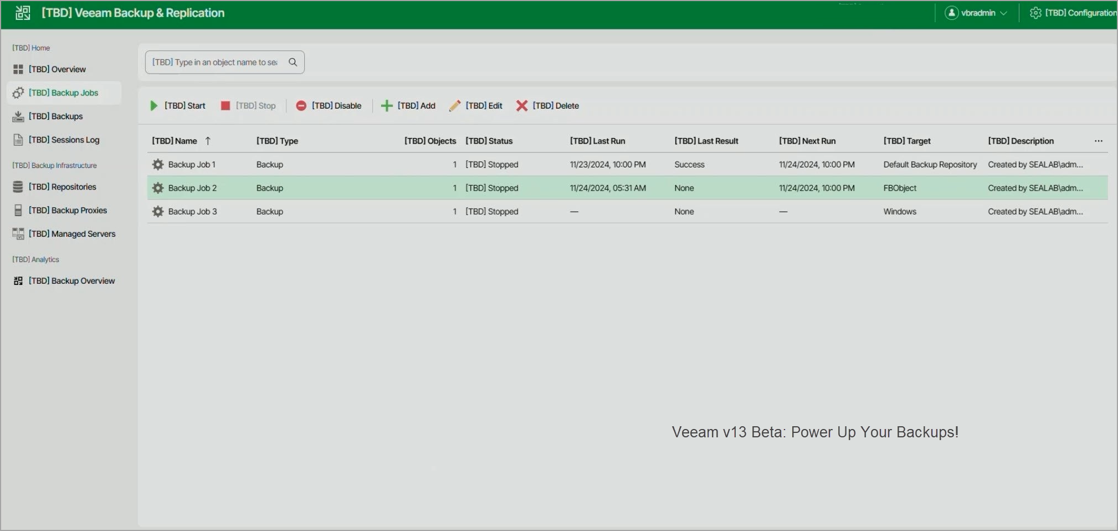
Task: Click the Backups download icon in sidebar
Action: 18,116
